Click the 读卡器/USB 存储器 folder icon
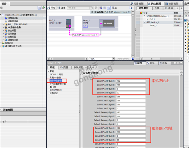189x148 pixels. [3, 46]
